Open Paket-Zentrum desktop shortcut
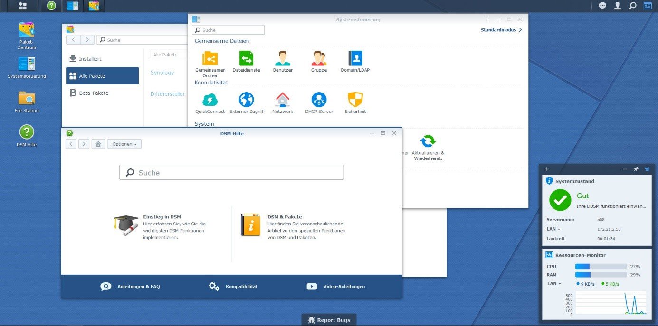 click(27, 35)
